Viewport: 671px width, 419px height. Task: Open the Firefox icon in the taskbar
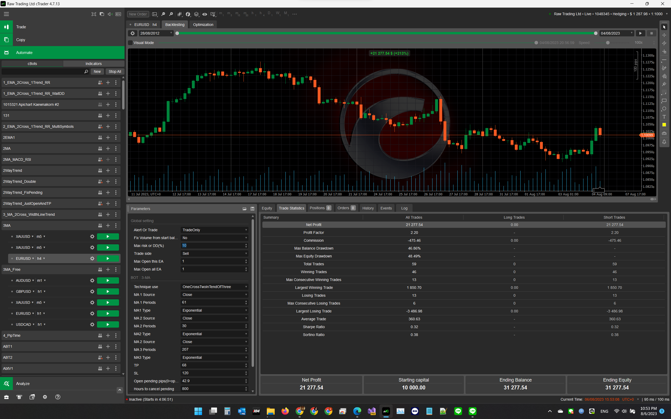(285, 411)
